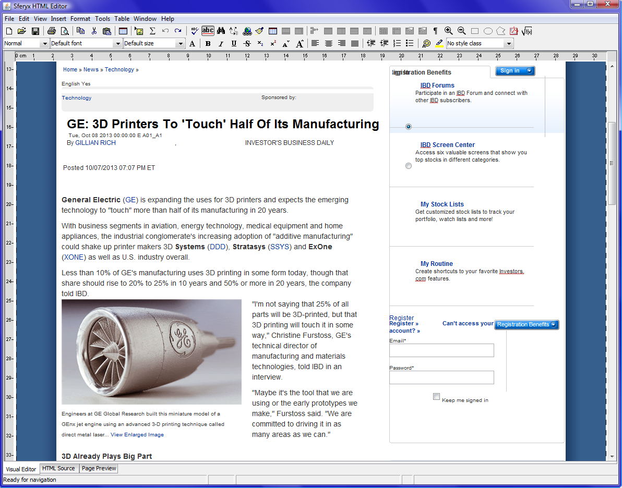622x488 pixels.
Task: Click the PDF export toolbar icon
Action: pos(514,31)
